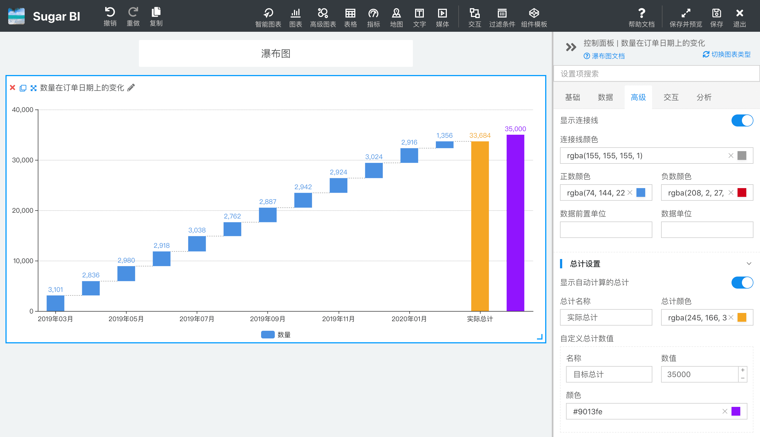This screenshot has width=760, height=437.
Task: Click the 名称 field with 目标总计
Action: click(609, 374)
